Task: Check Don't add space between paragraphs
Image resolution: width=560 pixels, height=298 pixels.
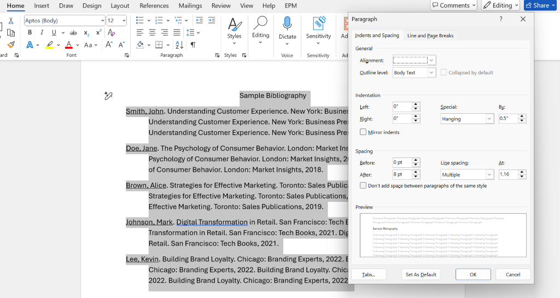Action: [x=363, y=185]
